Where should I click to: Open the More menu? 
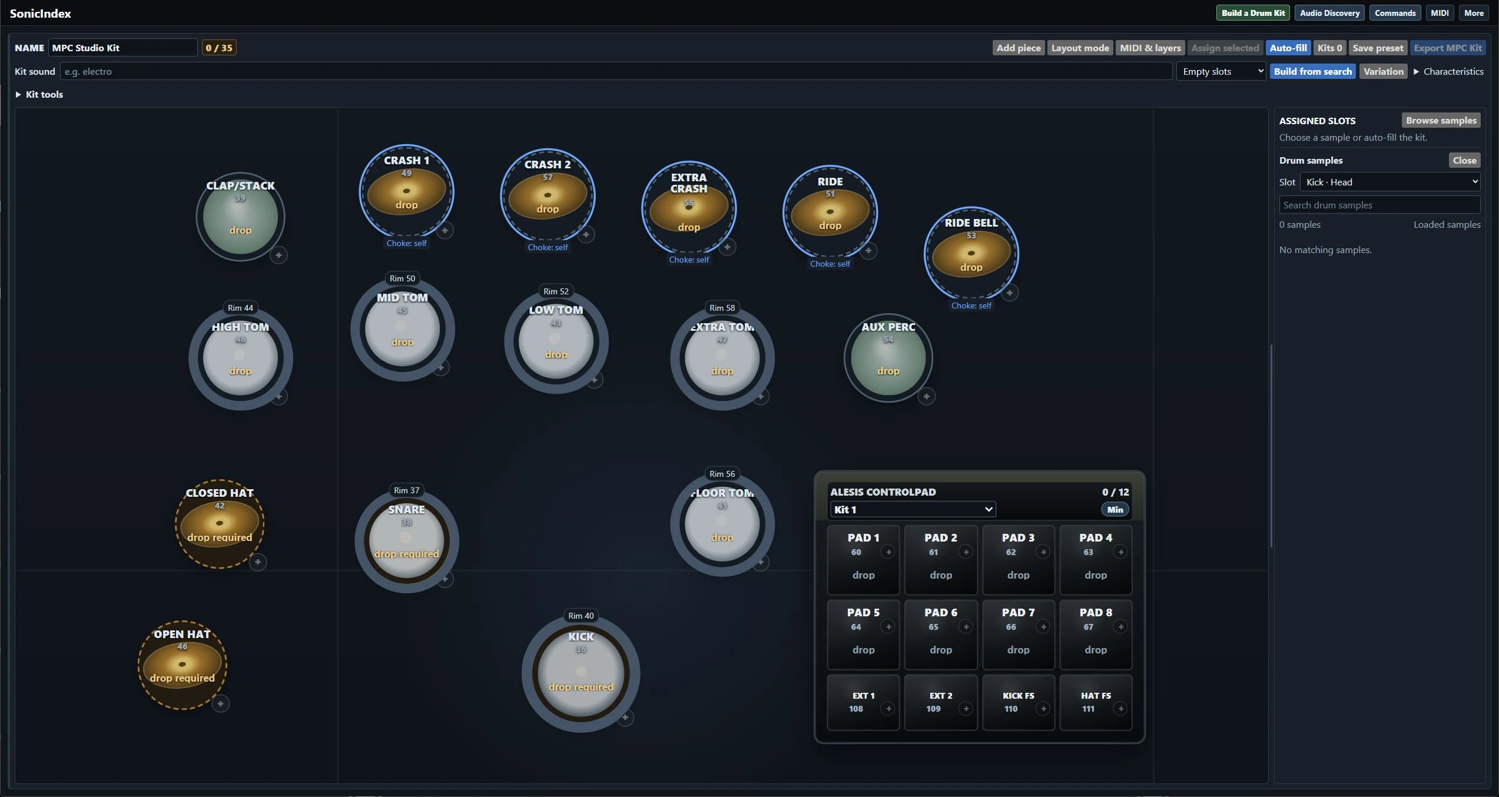click(1474, 13)
